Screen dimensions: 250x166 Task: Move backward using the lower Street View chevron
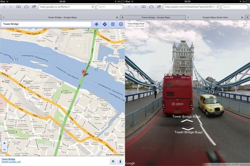[x=187, y=128]
